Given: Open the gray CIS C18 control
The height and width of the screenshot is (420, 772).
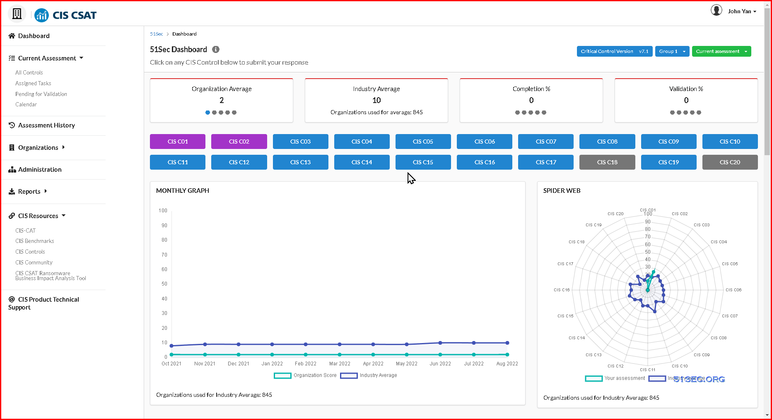Looking at the screenshot, I should tap(607, 162).
